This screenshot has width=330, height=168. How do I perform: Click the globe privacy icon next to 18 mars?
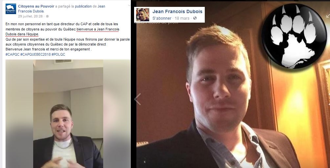pyautogui.click(x=195, y=18)
